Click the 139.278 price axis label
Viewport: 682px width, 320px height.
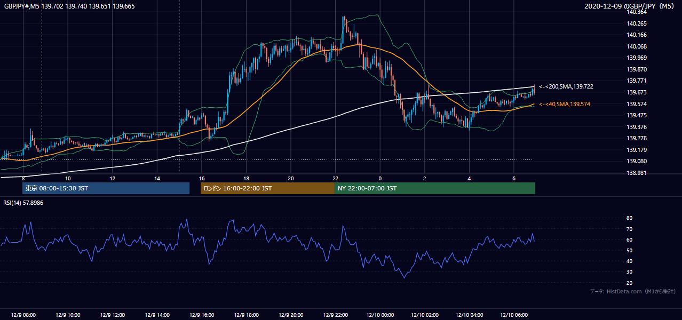click(x=637, y=138)
